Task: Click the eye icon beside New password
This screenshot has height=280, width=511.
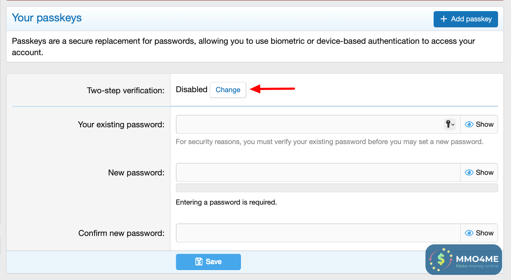Action: click(x=469, y=172)
